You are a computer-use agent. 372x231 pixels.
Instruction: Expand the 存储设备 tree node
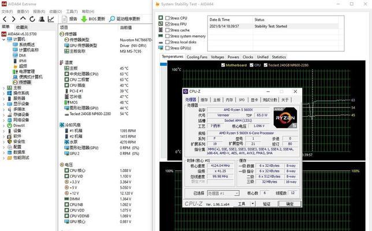click(3, 115)
